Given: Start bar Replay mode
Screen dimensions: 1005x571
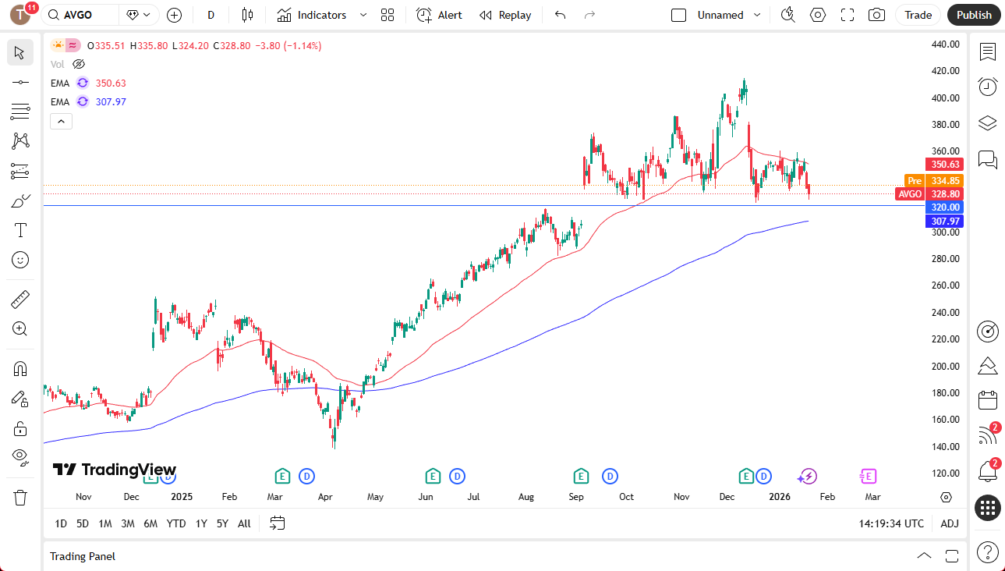Looking at the screenshot, I should coord(505,15).
